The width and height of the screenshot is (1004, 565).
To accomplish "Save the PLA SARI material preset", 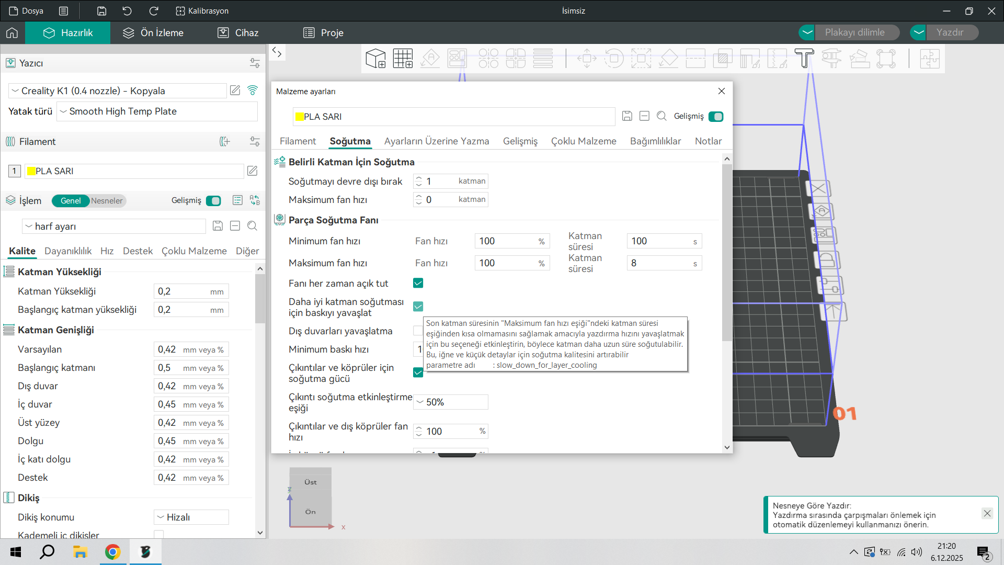I will (x=627, y=116).
